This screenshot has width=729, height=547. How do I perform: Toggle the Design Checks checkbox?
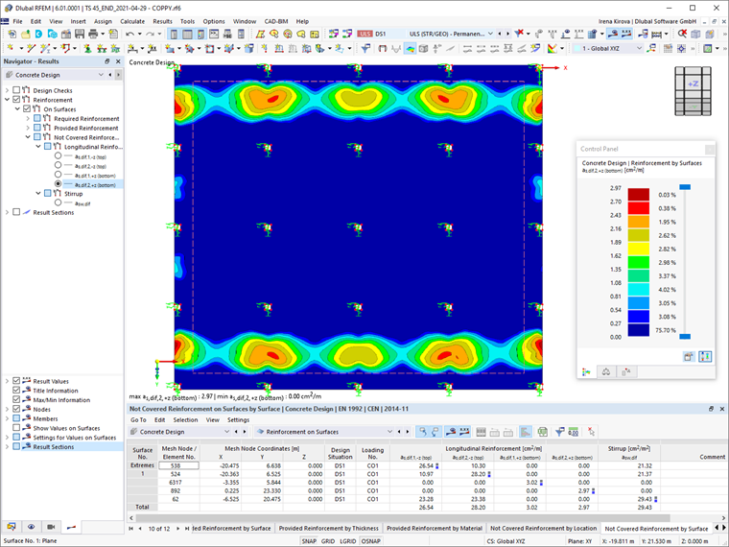(x=16, y=90)
